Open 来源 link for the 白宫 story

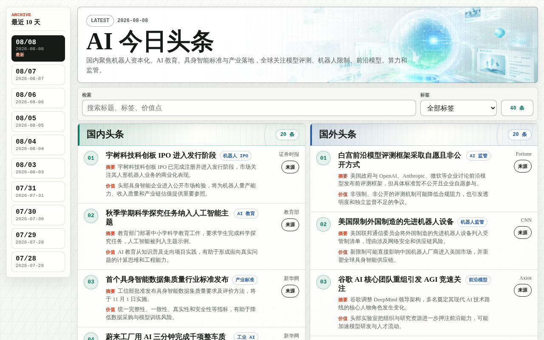click(x=523, y=166)
